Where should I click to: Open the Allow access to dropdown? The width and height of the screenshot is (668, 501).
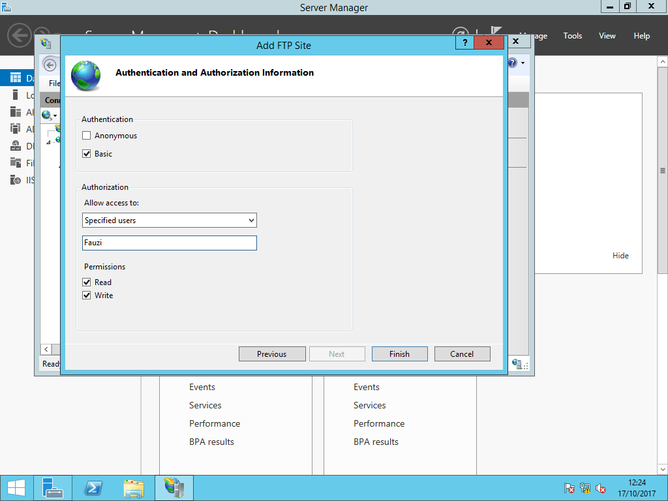coord(251,220)
